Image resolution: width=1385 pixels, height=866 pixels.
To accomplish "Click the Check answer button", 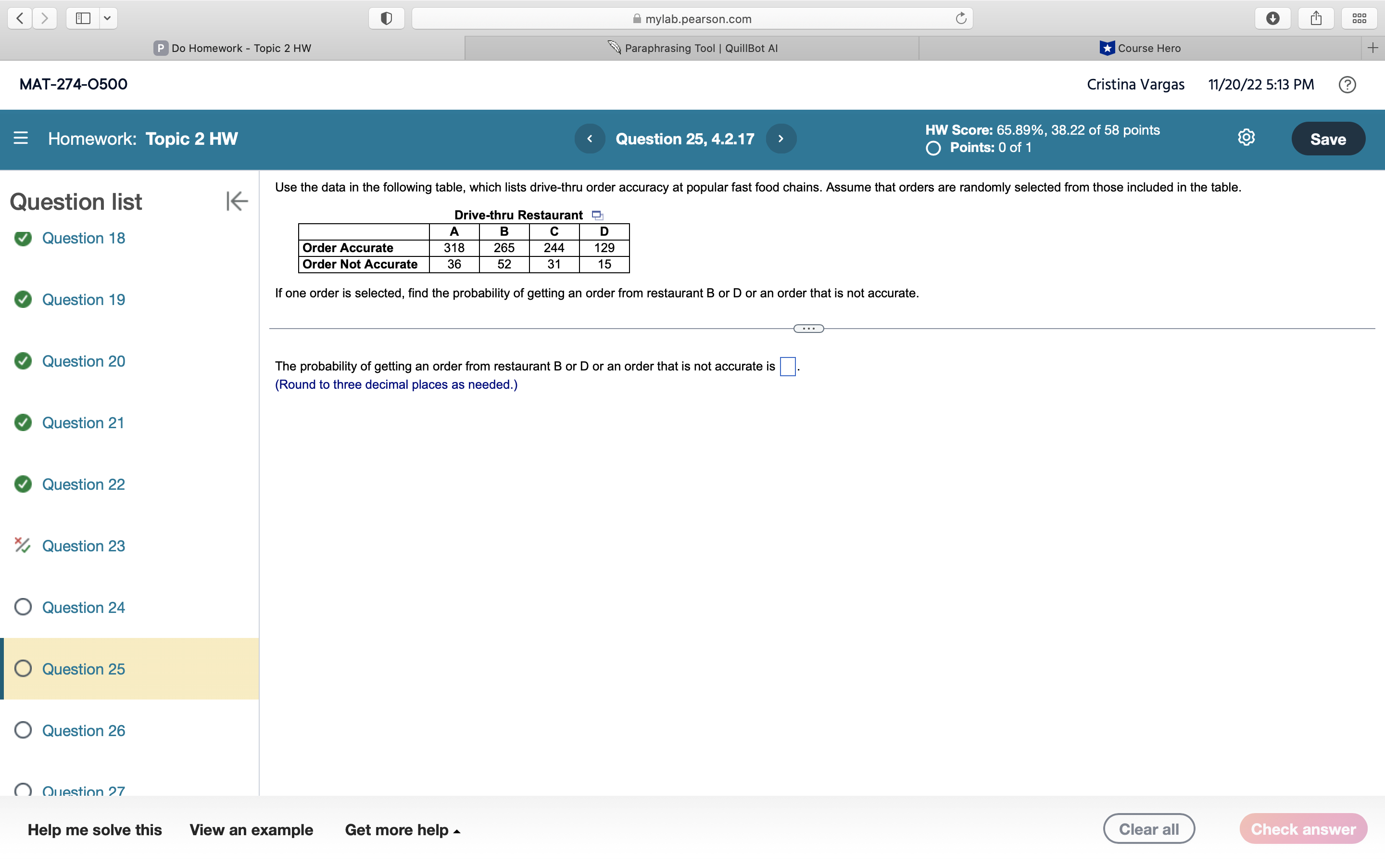I will point(1303,828).
